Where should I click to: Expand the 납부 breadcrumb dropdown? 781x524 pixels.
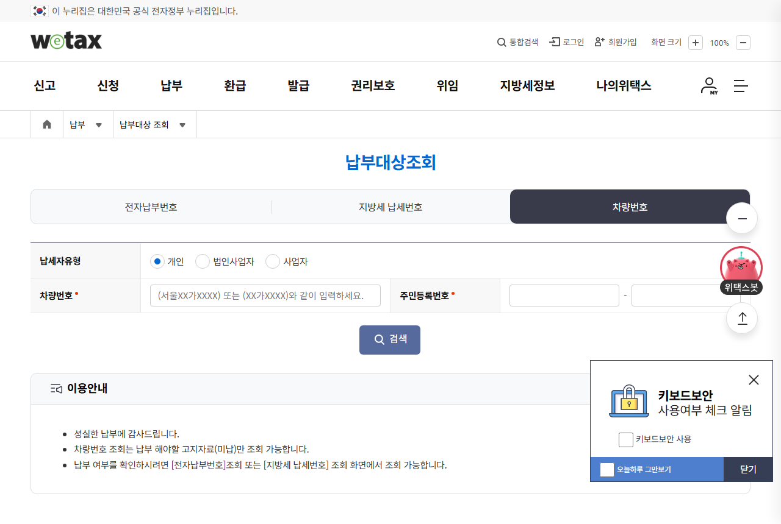coord(88,124)
